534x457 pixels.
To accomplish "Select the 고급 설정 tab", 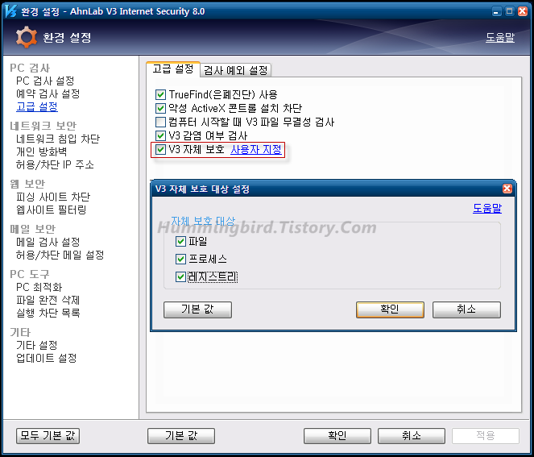I will pyautogui.click(x=172, y=69).
